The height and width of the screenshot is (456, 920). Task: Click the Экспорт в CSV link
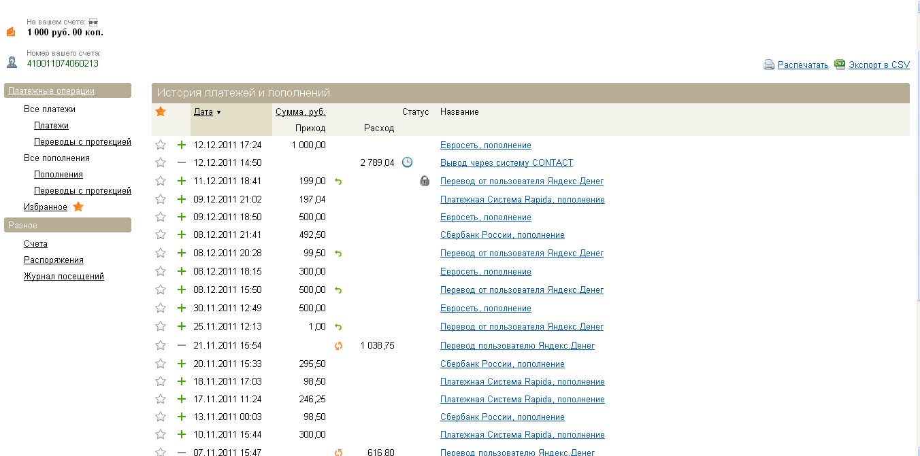[878, 65]
